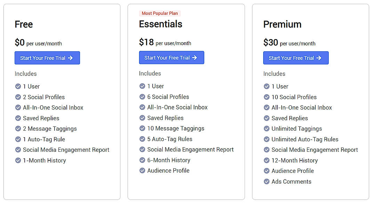Click the checkmark beside 6-Month History
Viewport: 372px width, 203px height.
142,160
